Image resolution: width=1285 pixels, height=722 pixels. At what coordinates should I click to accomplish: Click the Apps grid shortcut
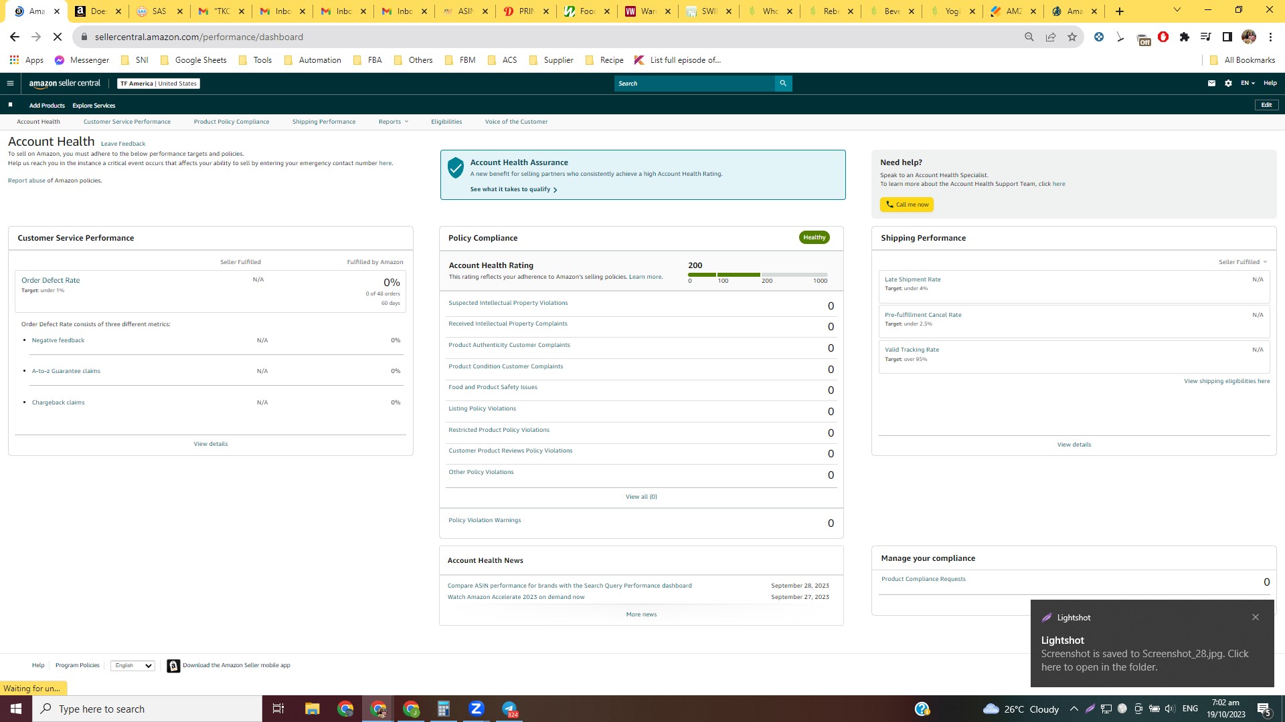(27, 60)
